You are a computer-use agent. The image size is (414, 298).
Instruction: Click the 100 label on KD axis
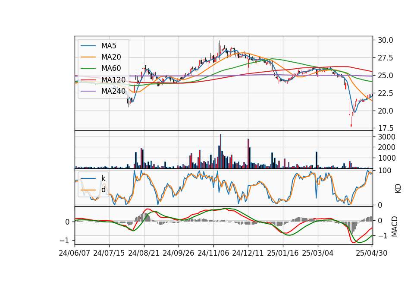[x=385, y=171]
